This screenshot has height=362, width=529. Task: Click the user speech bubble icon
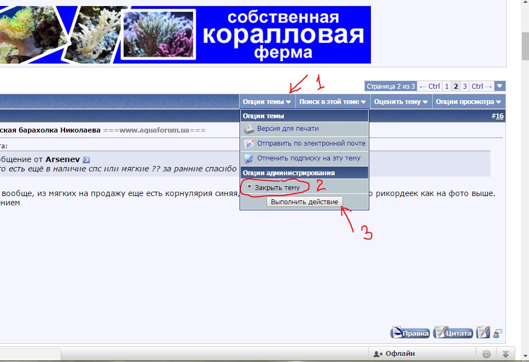pyautogui.click(x=497, y=332)
